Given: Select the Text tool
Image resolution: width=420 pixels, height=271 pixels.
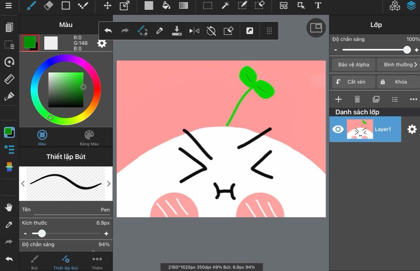Looking at the screenshot, I should pos(318,6).
